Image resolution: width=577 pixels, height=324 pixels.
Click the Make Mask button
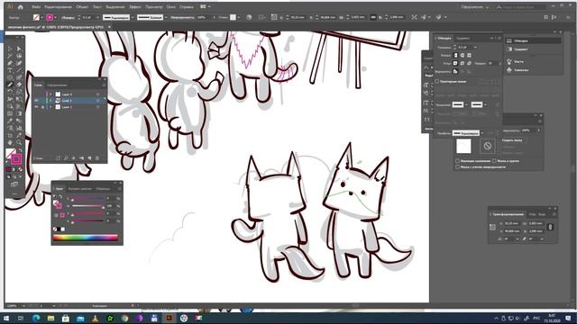coord(512,140)
